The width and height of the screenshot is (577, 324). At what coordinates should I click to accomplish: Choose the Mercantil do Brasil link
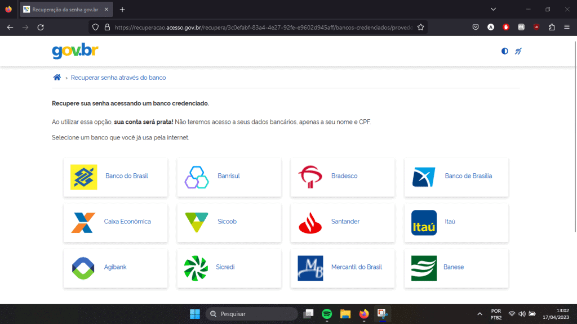click(x=357, y=267)
